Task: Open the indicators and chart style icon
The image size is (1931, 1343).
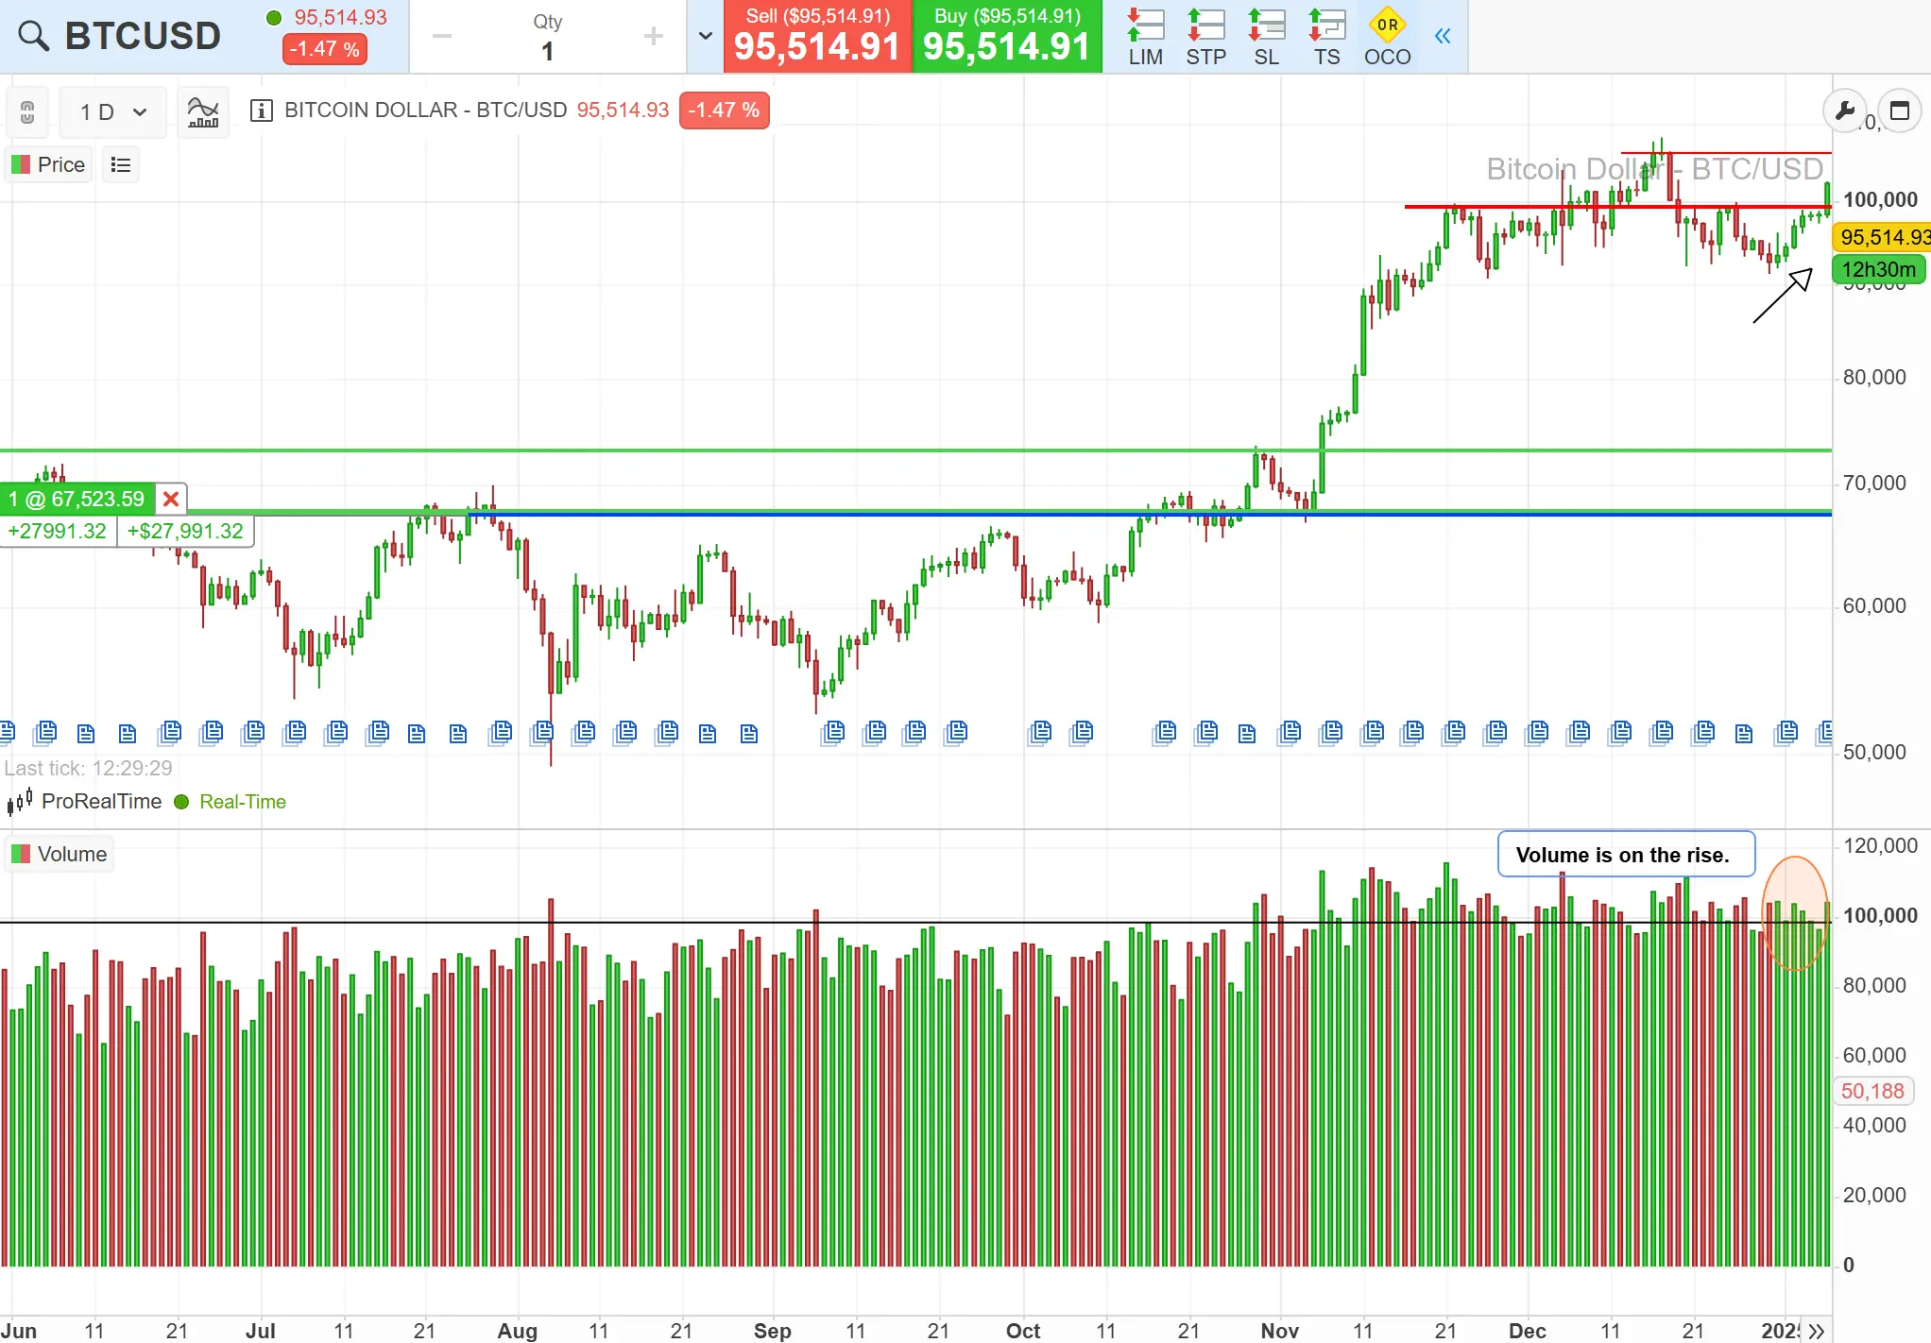Action: click(x=203, y=112)
